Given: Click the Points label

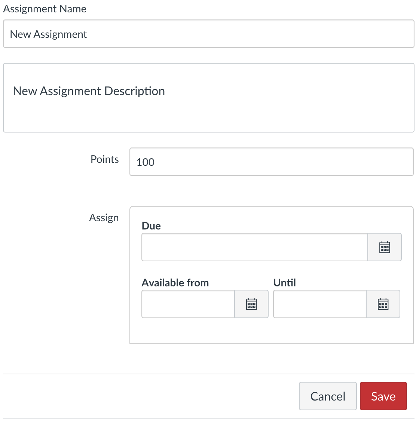Looking at the screenshot, I should 105,159.
